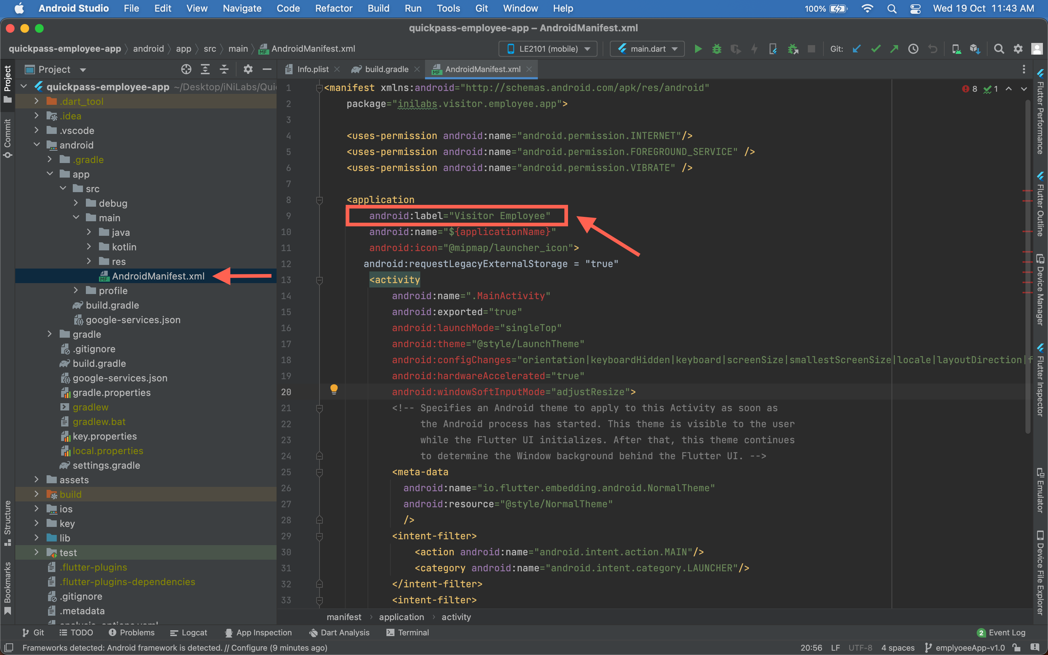Close the AndroidManifest.xml tab

529,69
